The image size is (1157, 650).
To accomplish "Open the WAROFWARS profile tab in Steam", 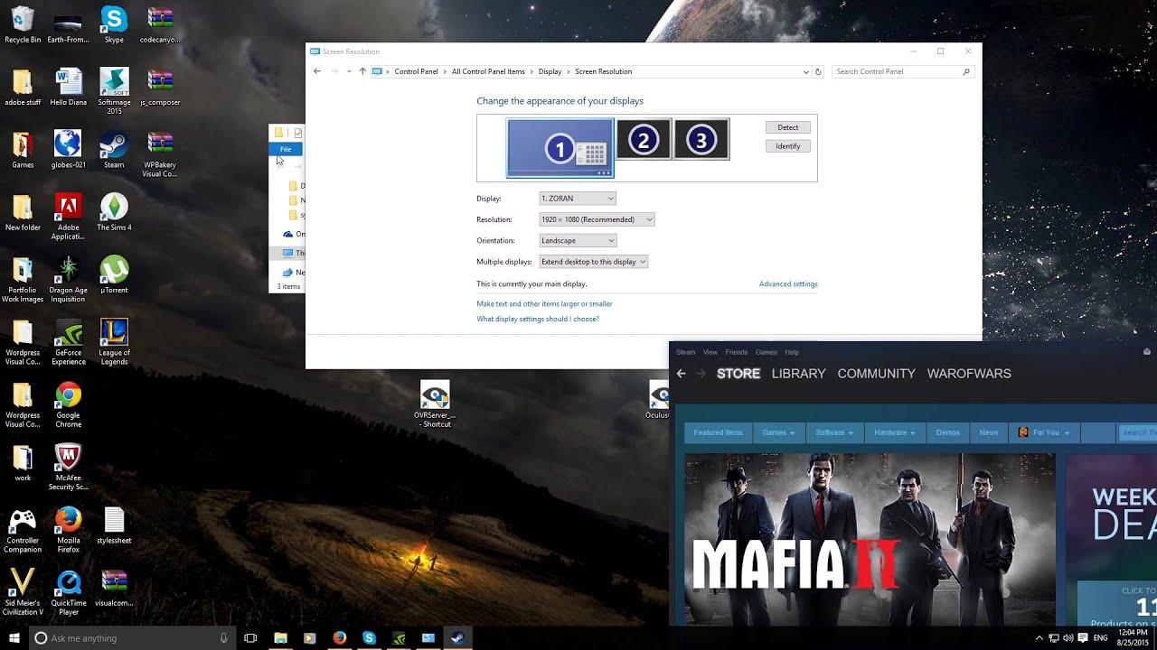I will pos(969,374).
